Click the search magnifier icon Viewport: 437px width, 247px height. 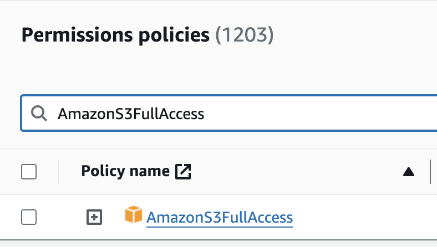(x=38, y=114)
